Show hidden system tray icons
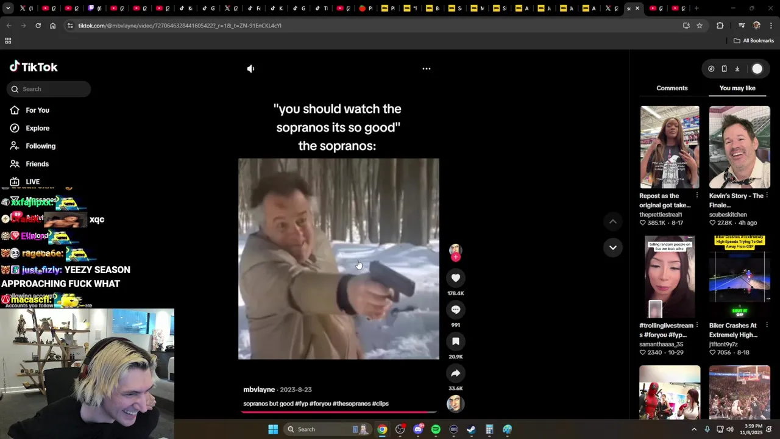780x439 pixels. click(x=694, y=429)
